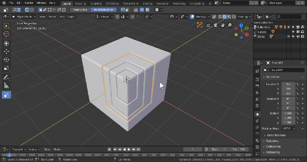
Task: Activate the Move tool
Action: click(6, 52)
